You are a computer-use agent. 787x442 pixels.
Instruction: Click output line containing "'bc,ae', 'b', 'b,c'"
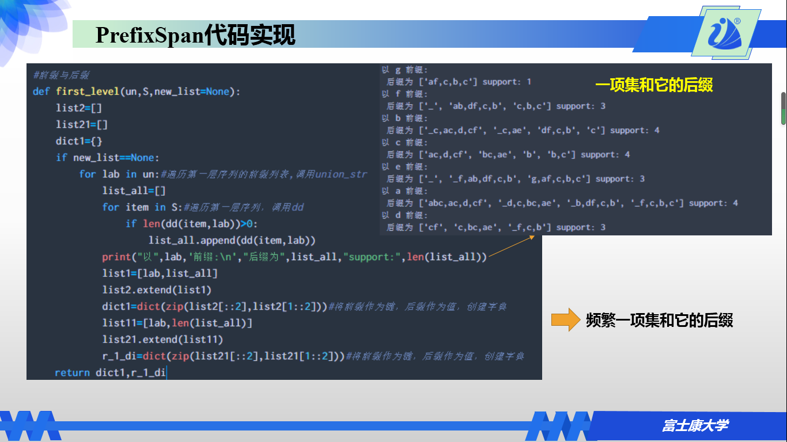tap(508, 154)
